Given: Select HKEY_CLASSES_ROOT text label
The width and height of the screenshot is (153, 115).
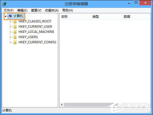Looking at the screenshot, I should coord(35,21).
